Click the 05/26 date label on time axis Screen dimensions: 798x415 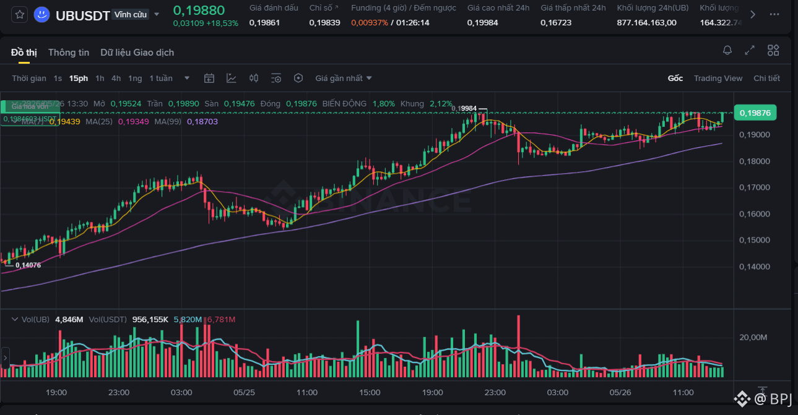[620, 392]
